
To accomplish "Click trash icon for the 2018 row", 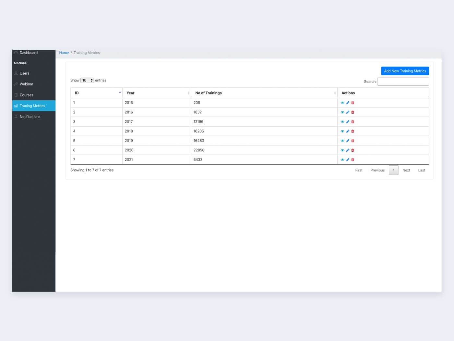I will tap(352, 131).
